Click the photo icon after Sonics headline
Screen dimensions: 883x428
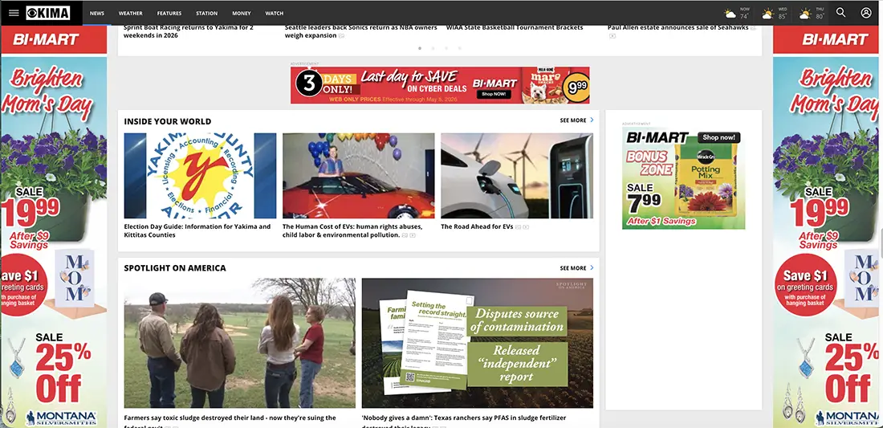pos(341,36)
